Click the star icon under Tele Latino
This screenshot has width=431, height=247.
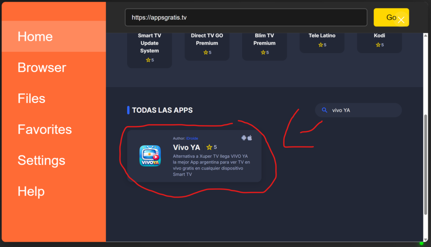click(320, 45)
